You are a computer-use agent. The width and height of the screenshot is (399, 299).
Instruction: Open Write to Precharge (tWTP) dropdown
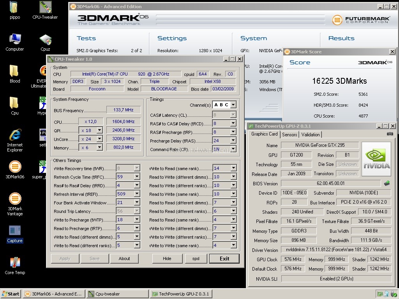[x=137, y=220]
